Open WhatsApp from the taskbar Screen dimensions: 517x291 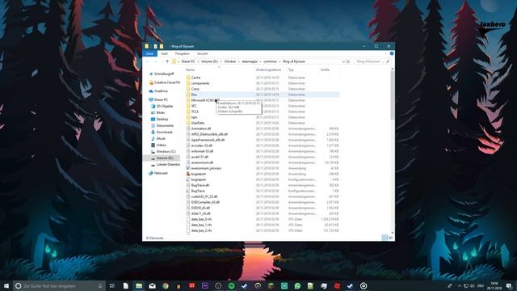point(297,285)
